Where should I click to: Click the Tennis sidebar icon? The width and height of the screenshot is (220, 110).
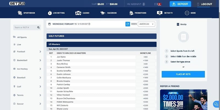(x=14, y=95)
